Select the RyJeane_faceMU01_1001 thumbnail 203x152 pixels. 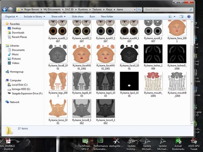pyautogui.click(x=82, y=54)
